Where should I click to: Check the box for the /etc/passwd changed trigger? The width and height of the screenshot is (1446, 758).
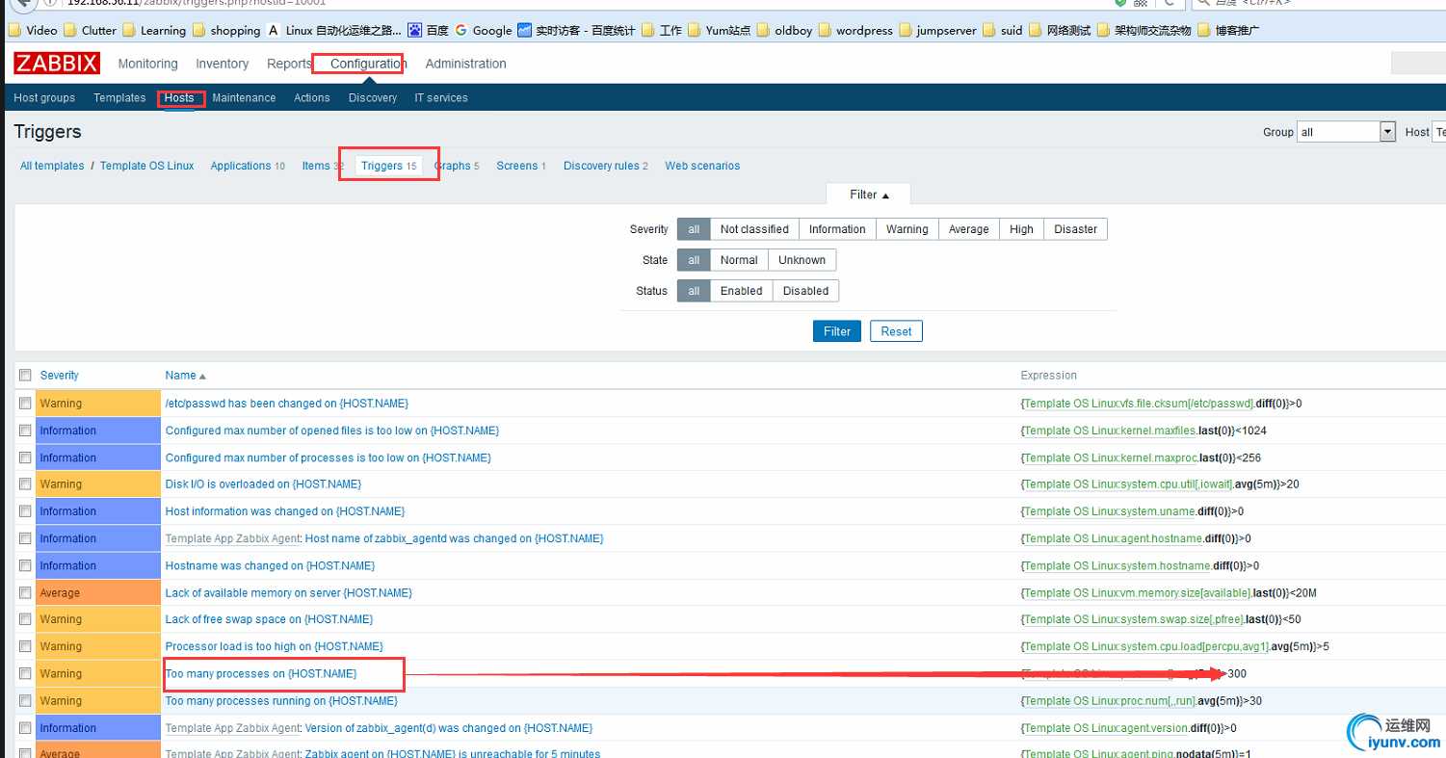coord(25,404)
